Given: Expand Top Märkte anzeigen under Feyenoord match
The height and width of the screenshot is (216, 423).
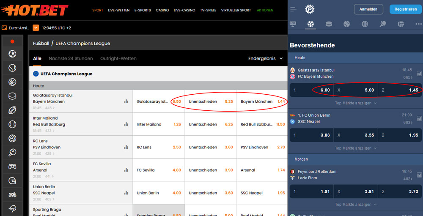Looking at the screenshot, I should click(x=356, y=205).
